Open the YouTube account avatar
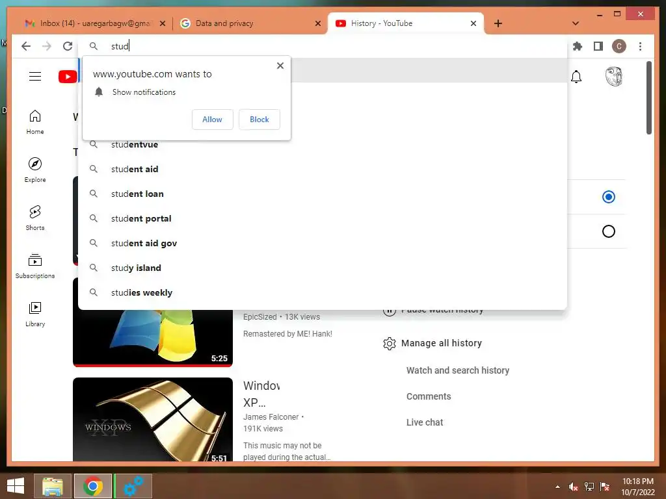This screenshot has height=499, width=666. (x=613, y=77)
